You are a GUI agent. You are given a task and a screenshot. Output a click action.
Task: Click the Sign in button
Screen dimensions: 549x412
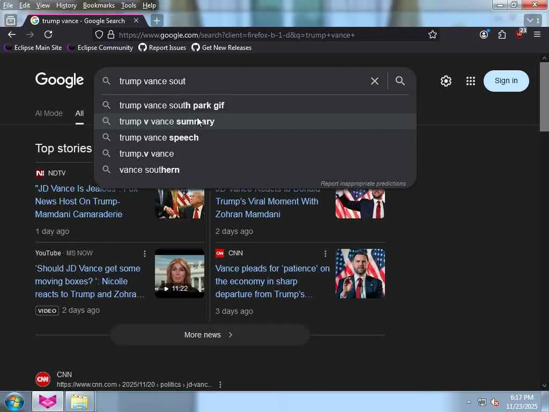[506, 81]
